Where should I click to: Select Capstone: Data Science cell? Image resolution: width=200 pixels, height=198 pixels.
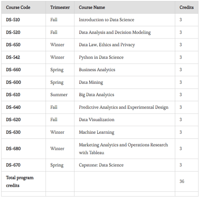click(x=101, y=165)
